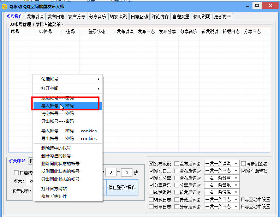Uncheck the 发布说说 checkbox
Image resolution: width=280 pixels, height=217 pixels.
[x=151, y=164]
